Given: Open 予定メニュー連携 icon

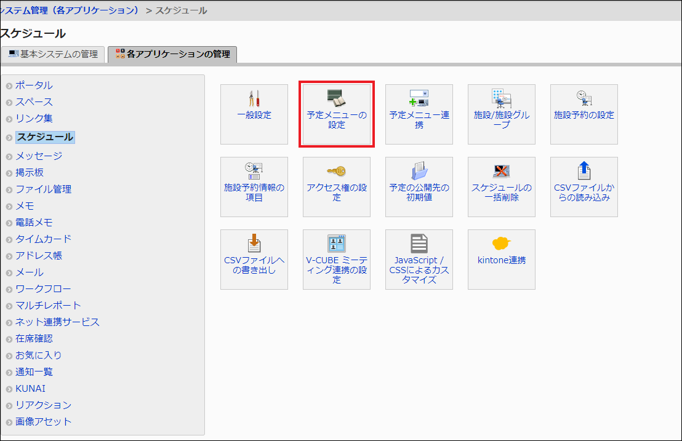Looking at the screenshot, I should [x=419, y=98].
